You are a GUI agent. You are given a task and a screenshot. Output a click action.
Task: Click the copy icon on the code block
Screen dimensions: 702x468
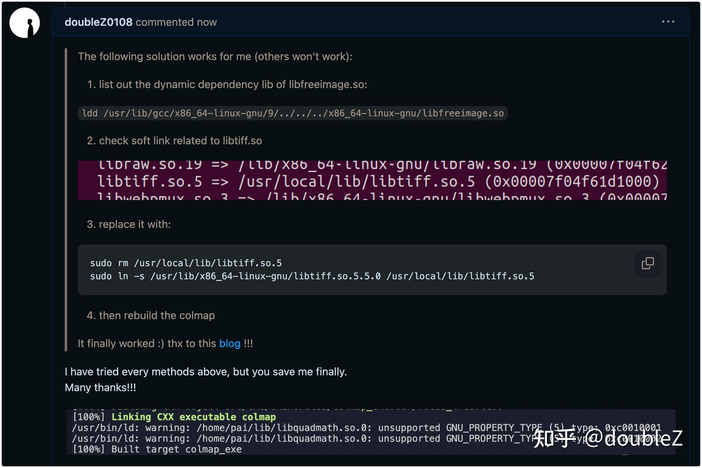(x=648, y=263)
